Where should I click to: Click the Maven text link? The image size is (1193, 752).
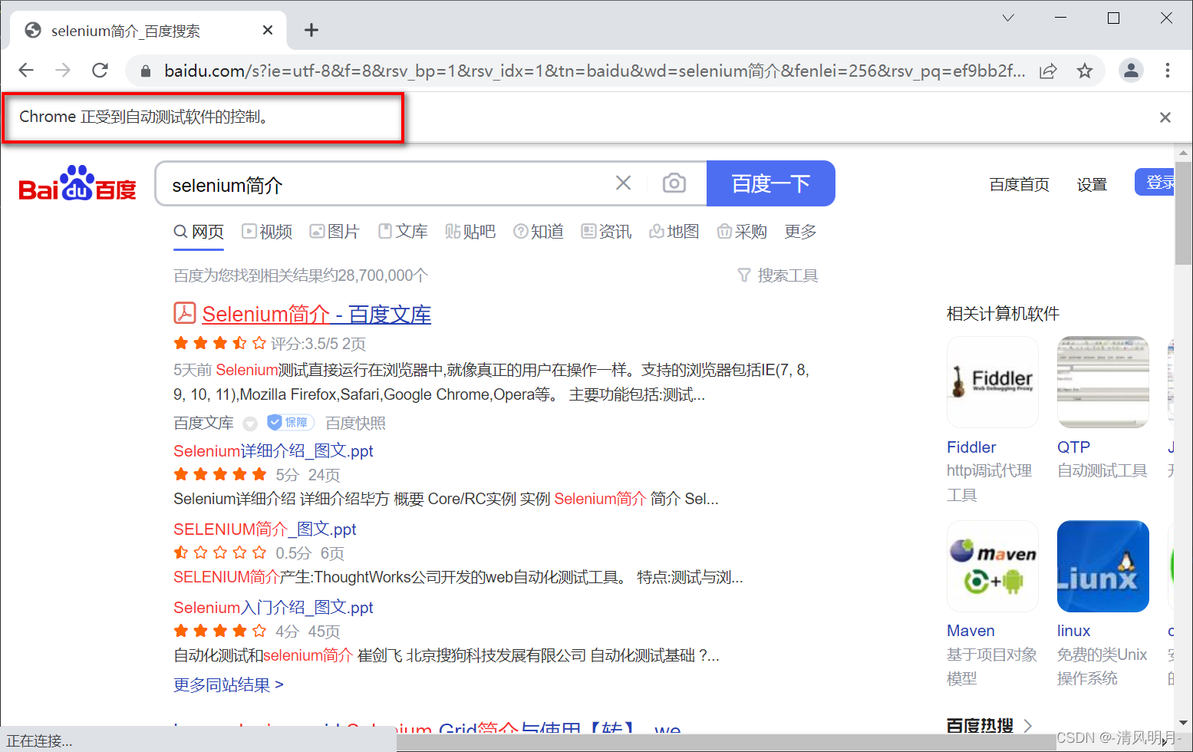tap(971, 631)
